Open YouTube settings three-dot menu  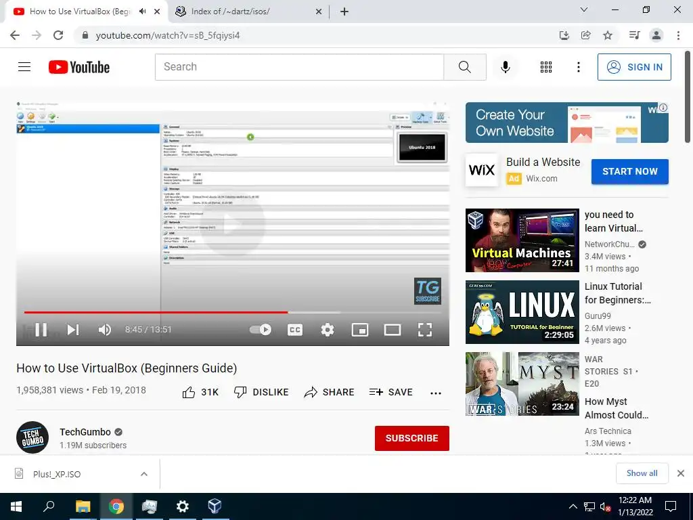pos(578,67)
